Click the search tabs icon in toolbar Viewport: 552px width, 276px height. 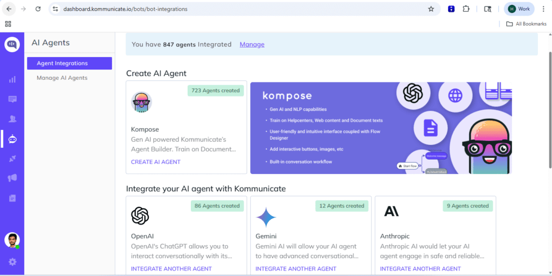coord(487,9)
